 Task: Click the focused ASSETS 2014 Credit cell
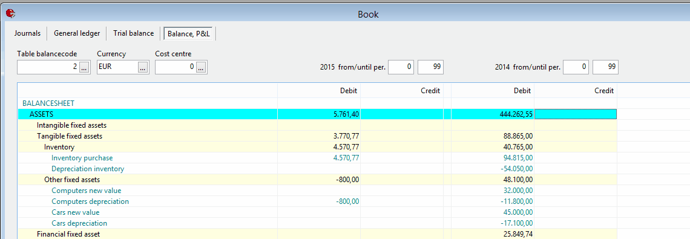click(x=576, y=114)
